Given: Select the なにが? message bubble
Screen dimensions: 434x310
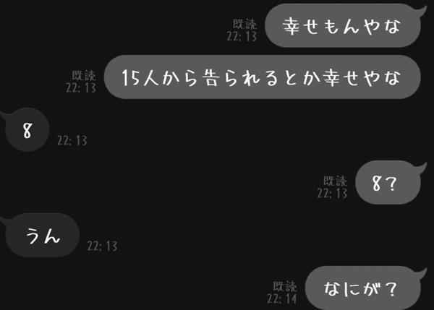Looking at the screenshot, I should (x=363, y=288).
